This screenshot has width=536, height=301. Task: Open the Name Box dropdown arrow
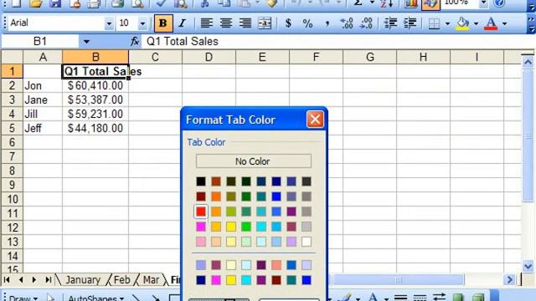point(86,42)
